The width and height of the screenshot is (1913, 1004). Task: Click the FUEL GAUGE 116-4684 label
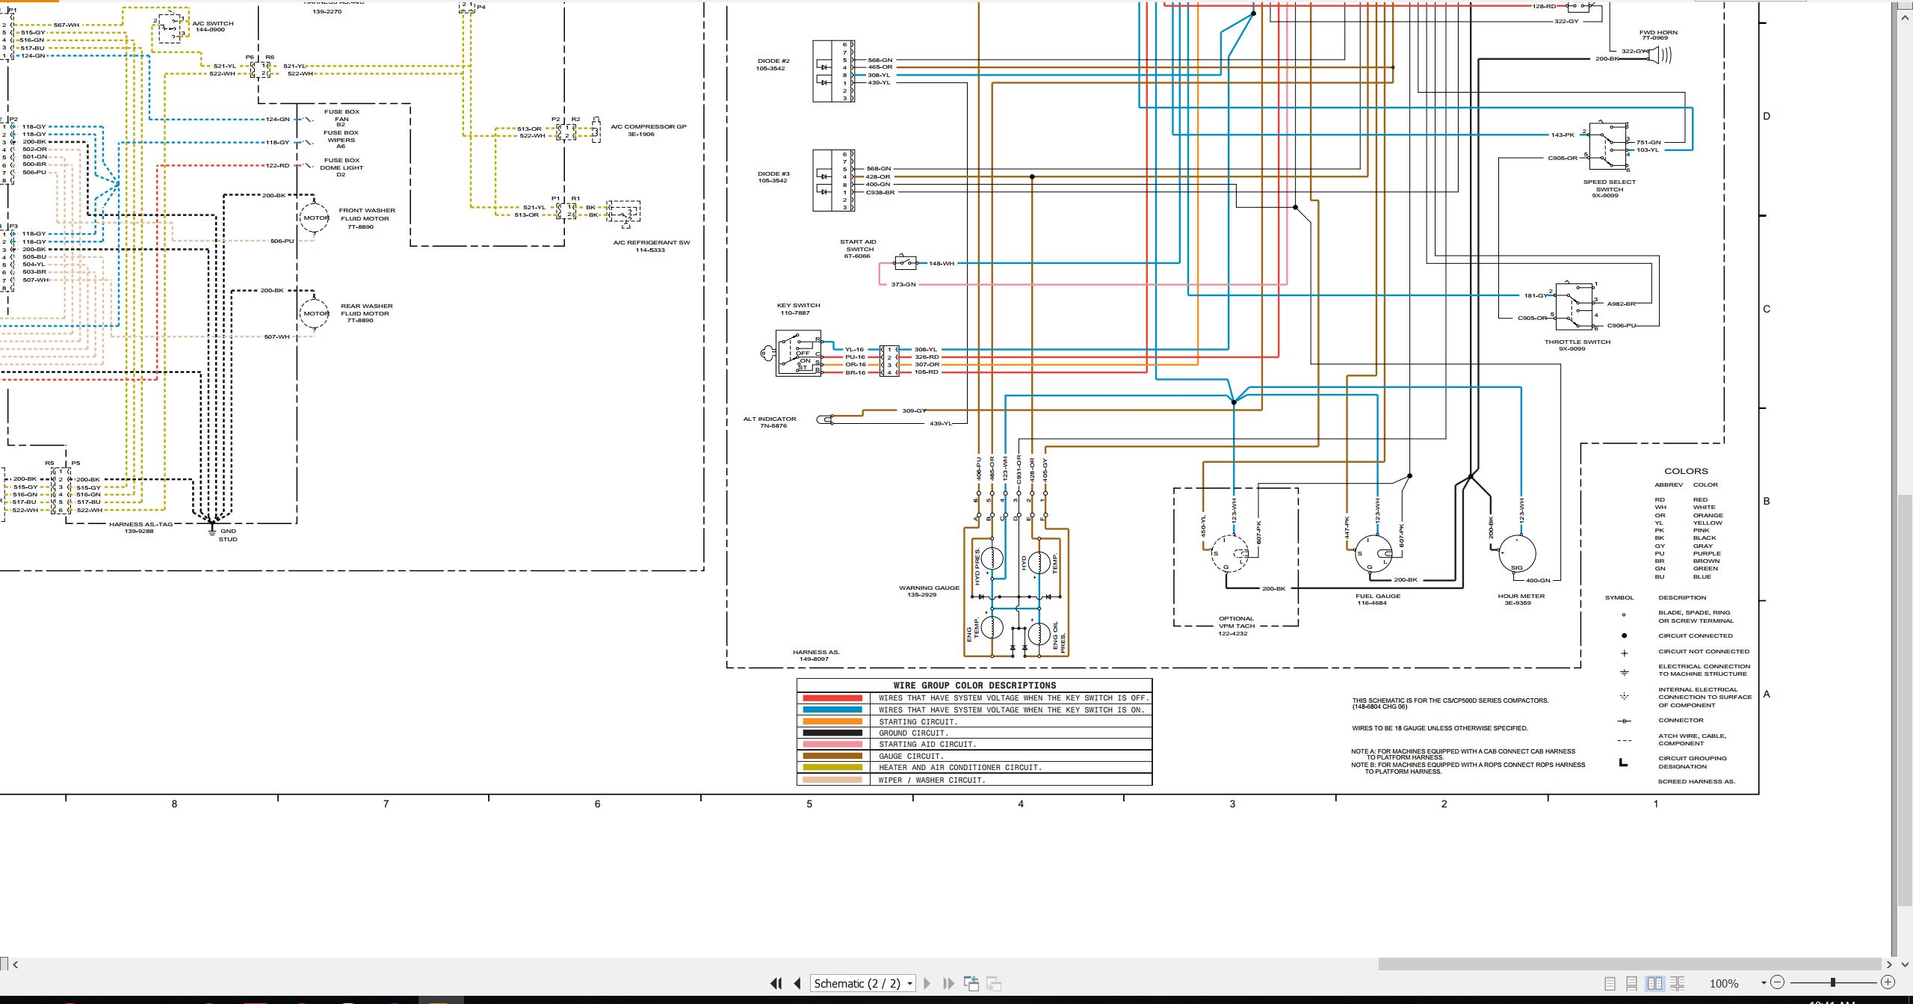[x=1378, y=600]
